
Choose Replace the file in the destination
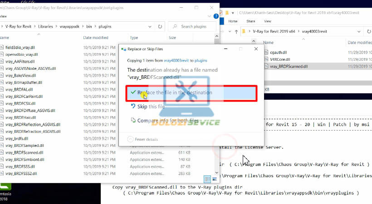(x=174, y=92)
